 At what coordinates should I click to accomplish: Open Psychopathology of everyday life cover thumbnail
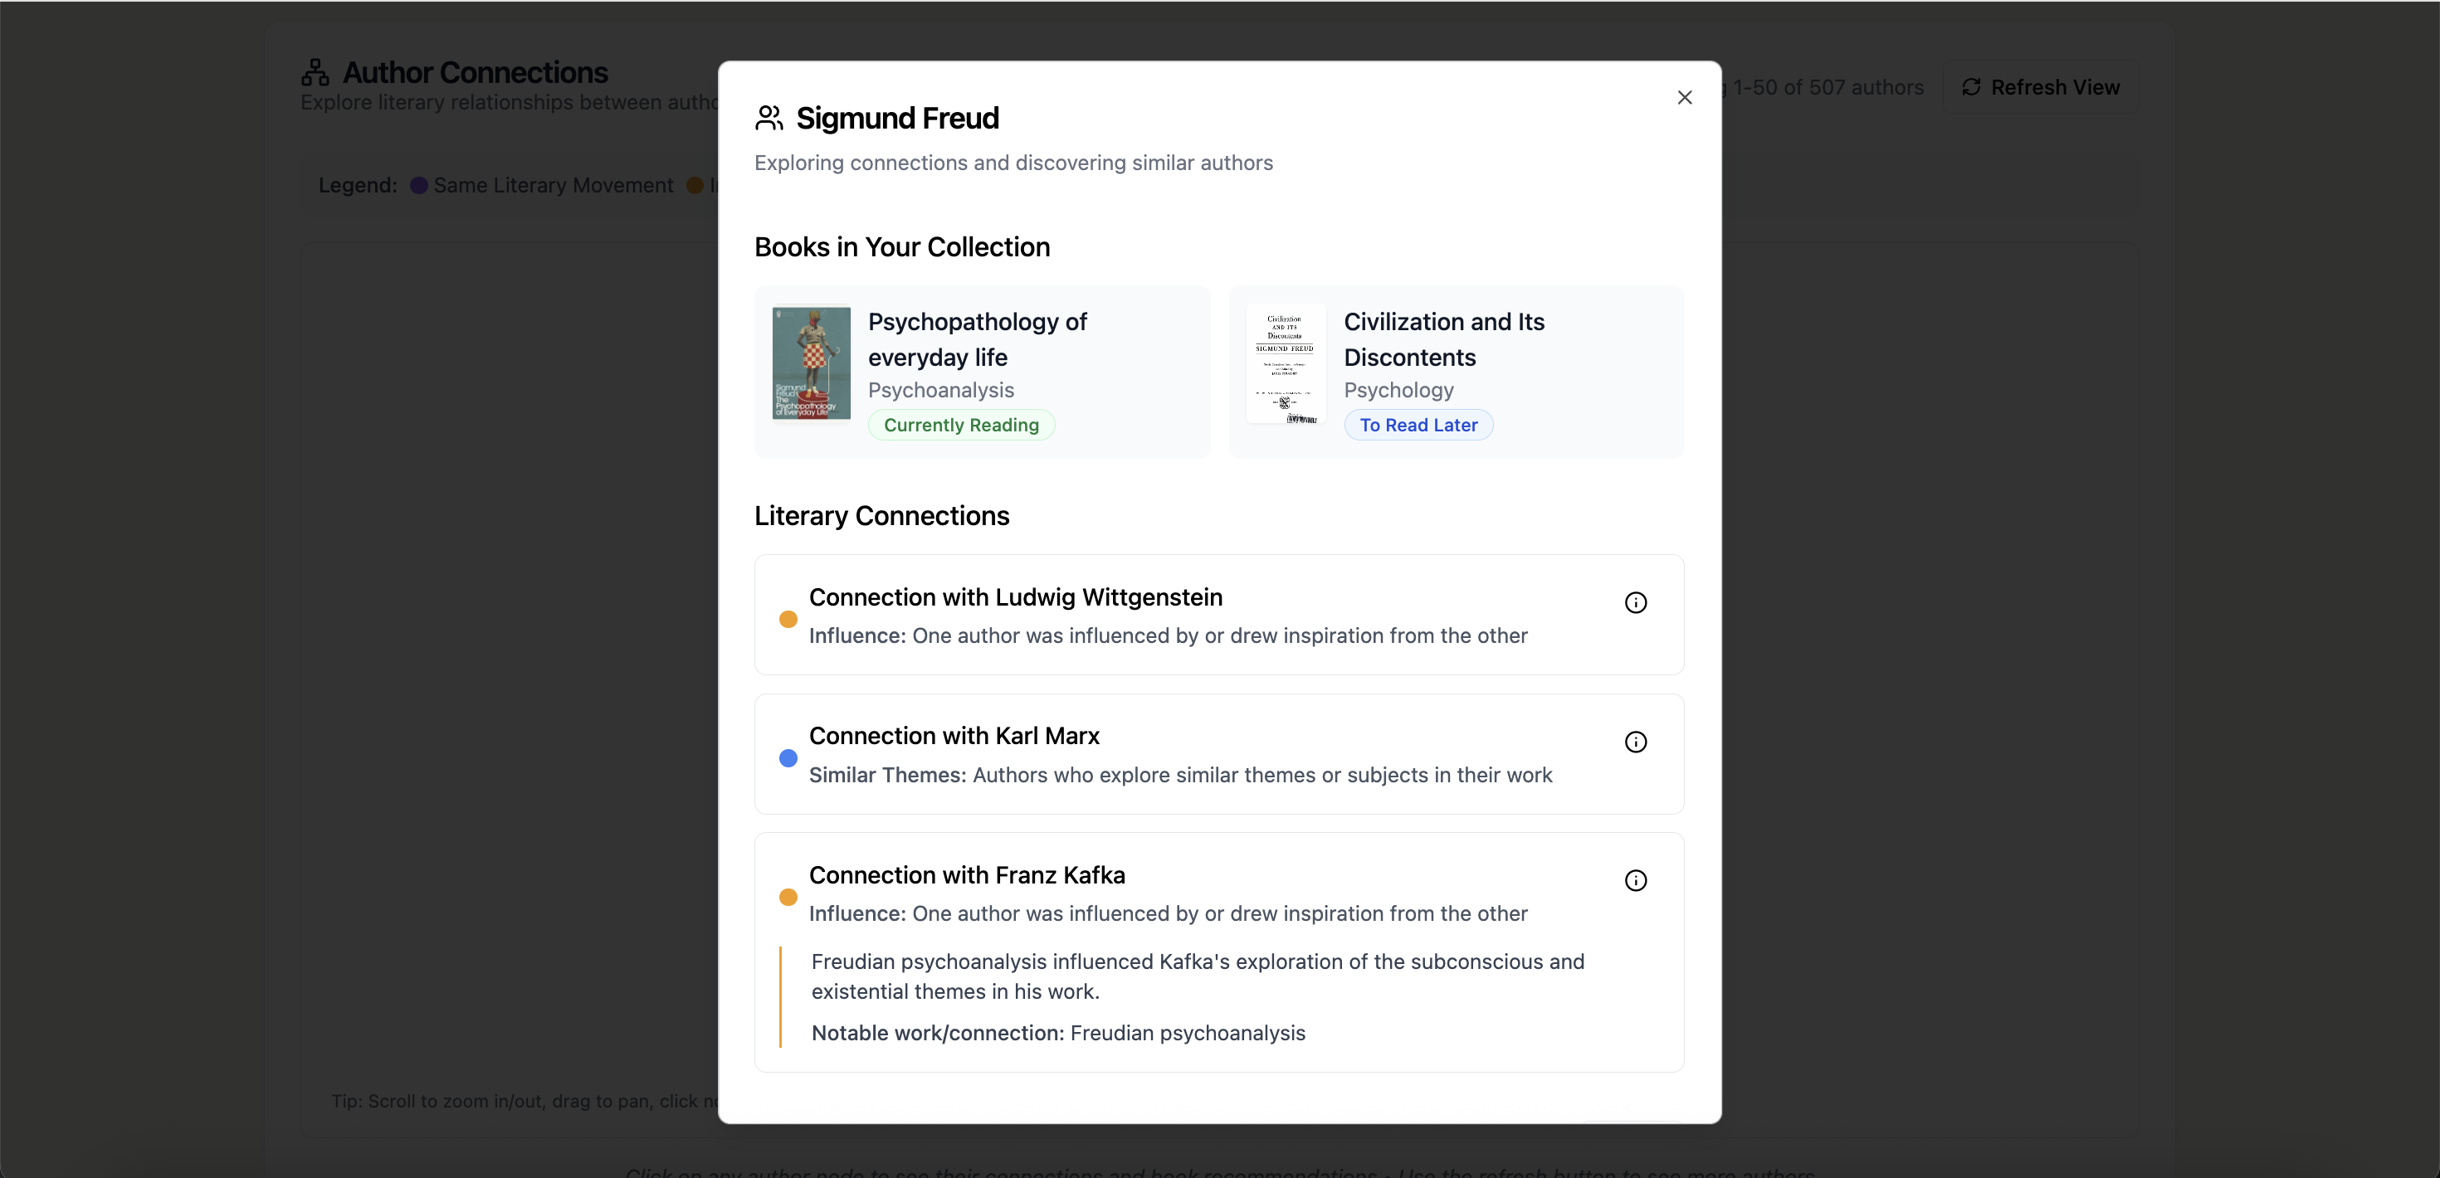(812, 363)
